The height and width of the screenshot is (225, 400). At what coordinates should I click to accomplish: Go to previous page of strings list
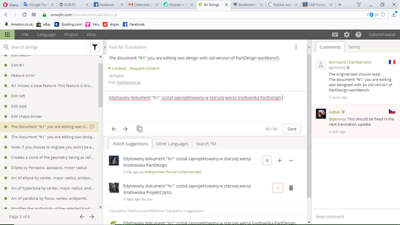click(82, 217)
